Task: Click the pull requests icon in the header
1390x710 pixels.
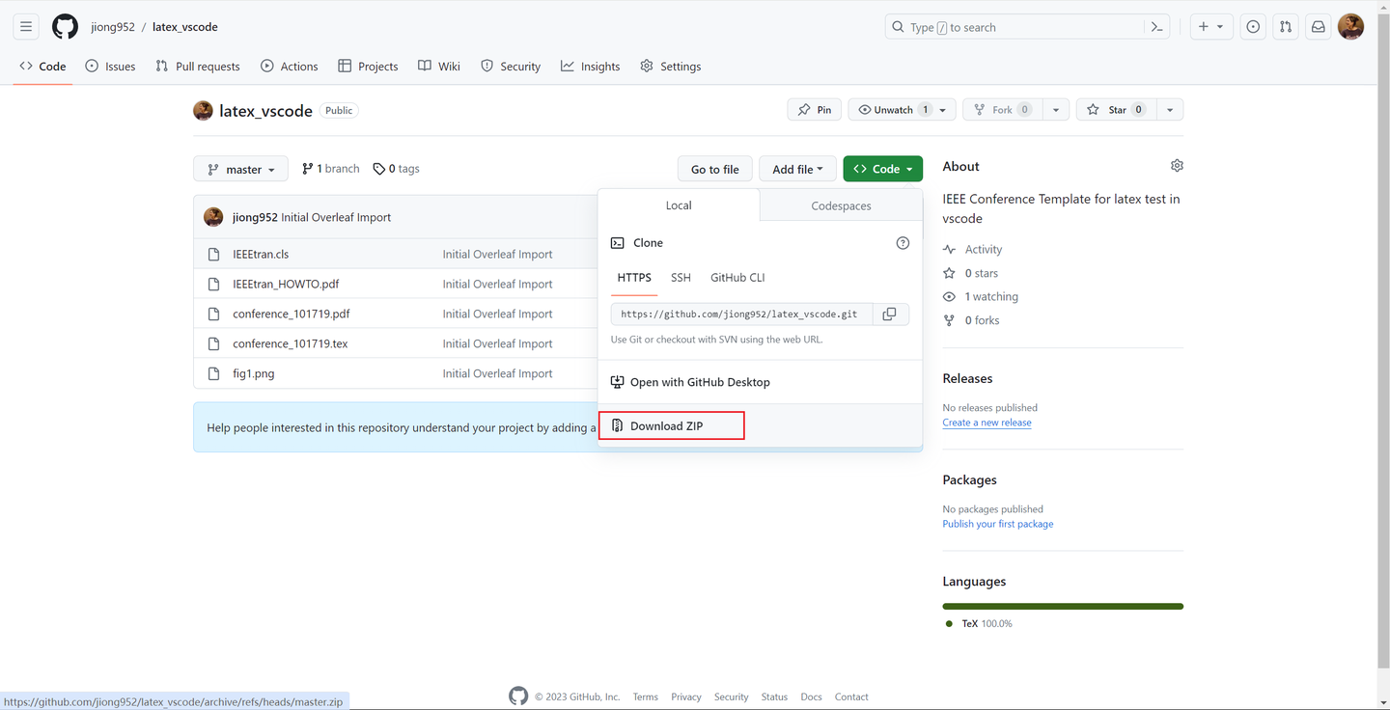Action: pyautogui.click(x=1285, y=26)
